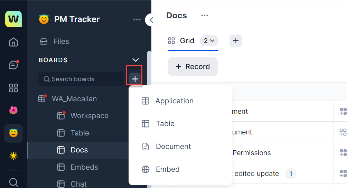Open the Embeds board in sidebar

(84, 167)
